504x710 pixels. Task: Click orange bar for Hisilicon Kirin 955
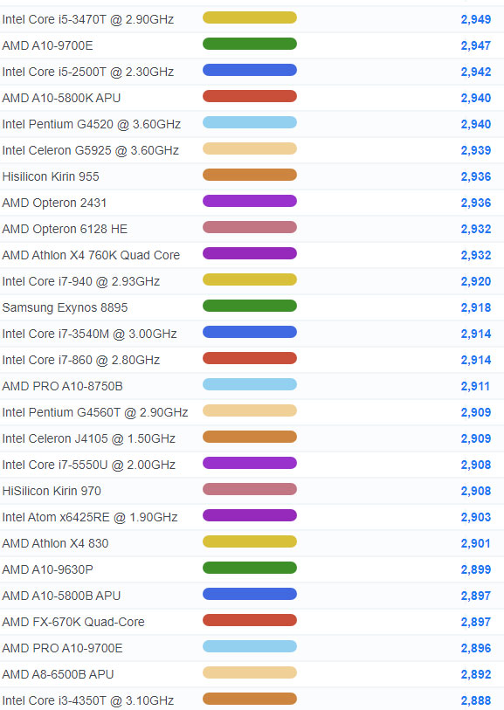pos(250,175)
